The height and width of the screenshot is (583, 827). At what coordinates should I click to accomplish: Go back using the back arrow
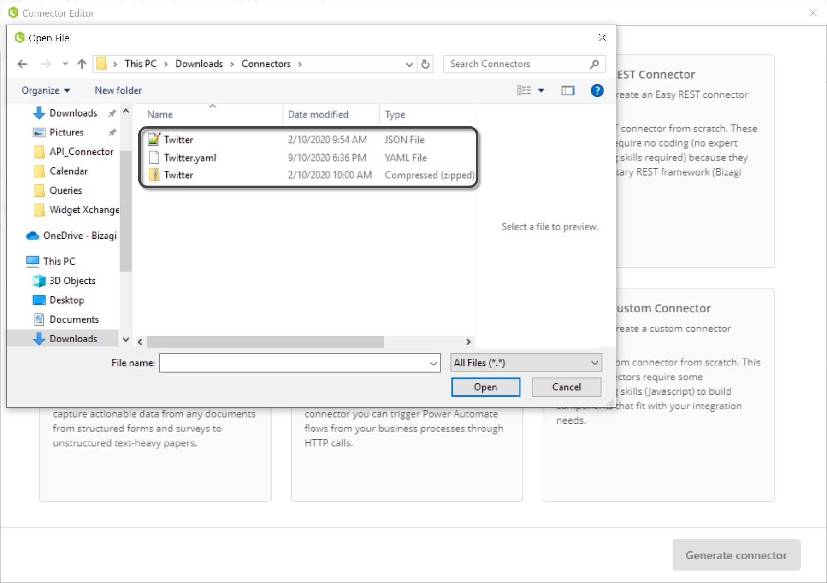[x=22, y=64]
